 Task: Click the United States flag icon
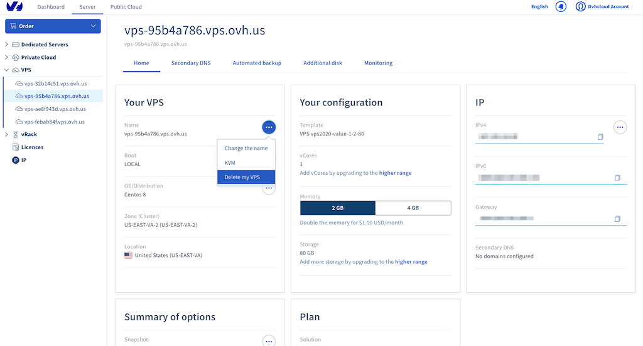tap(128, 255)
